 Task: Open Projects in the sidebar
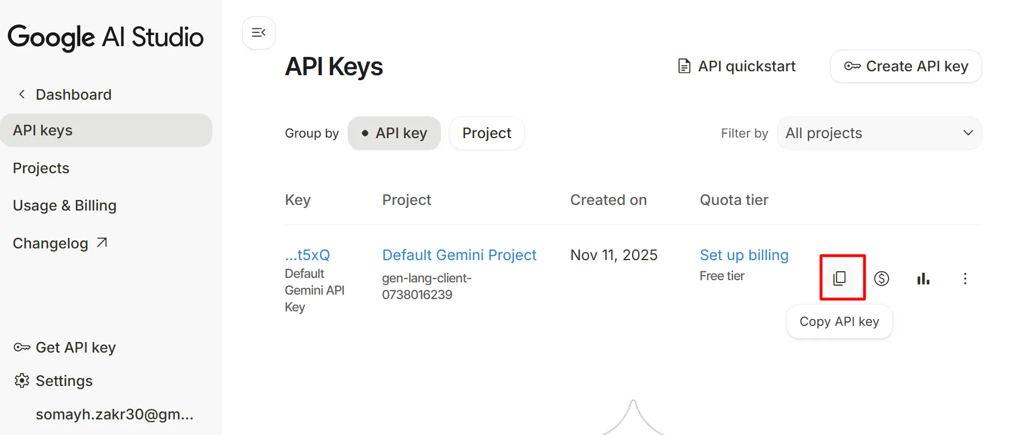pos(41,168)
